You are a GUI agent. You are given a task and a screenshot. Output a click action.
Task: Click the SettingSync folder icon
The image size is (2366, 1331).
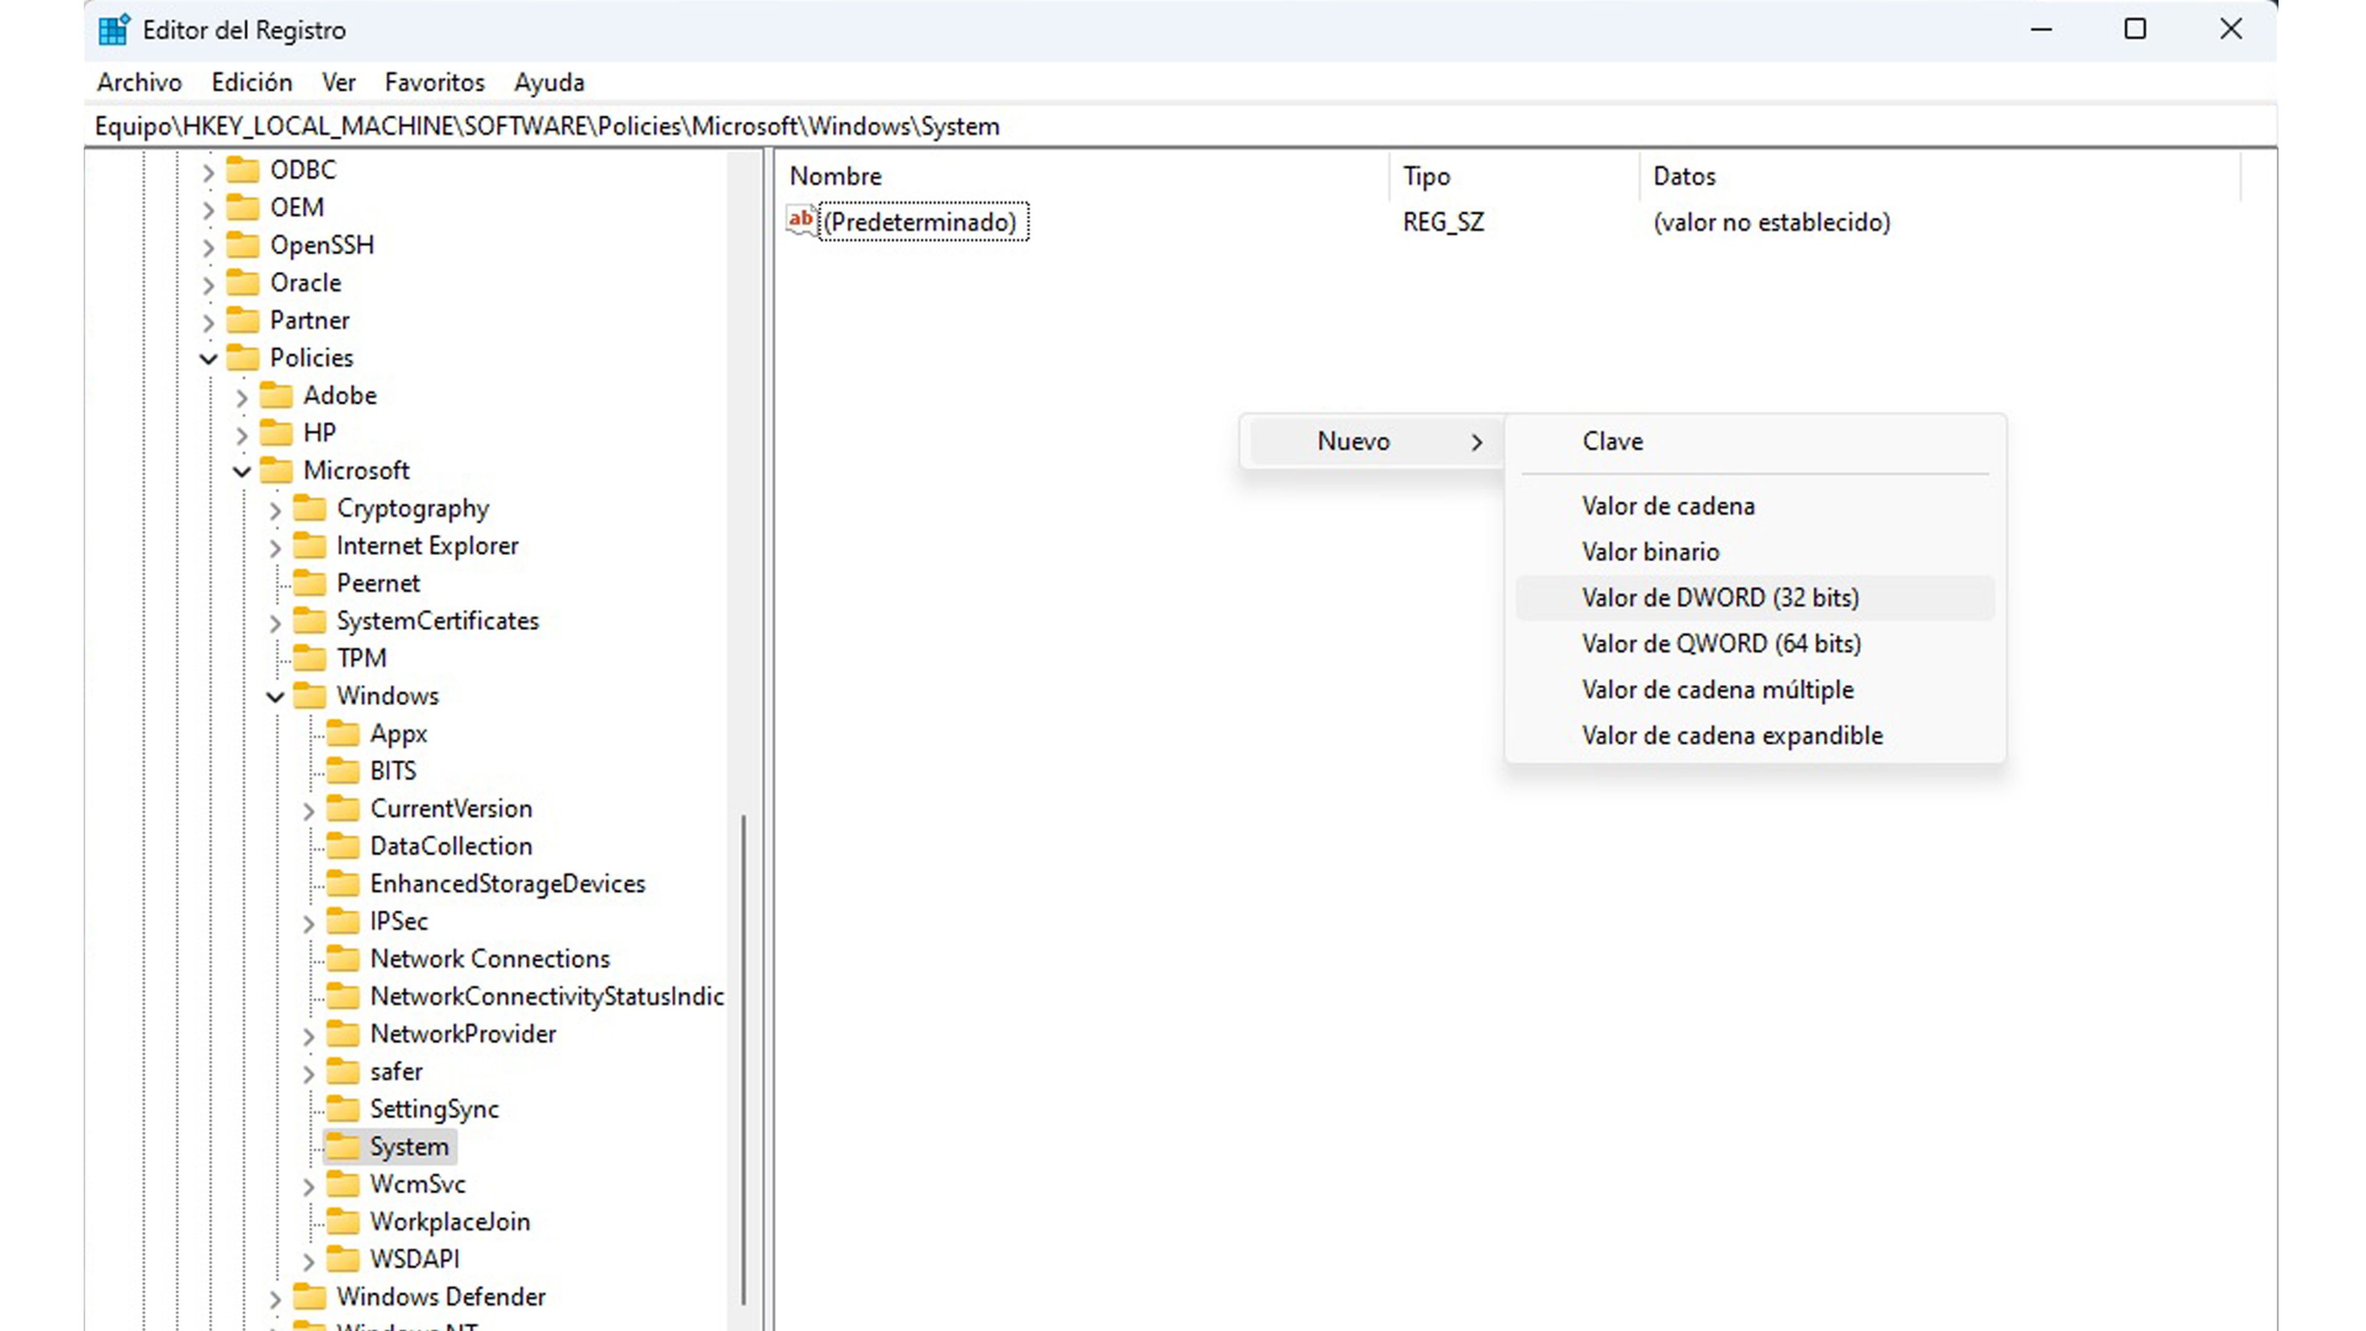click(344, 1109)
